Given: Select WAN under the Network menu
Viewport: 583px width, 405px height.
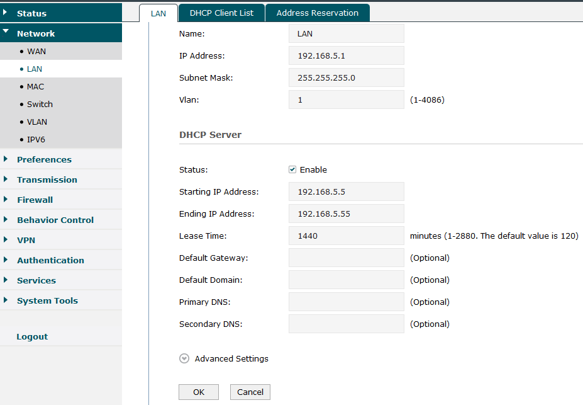Looking at the screenshot, I should pyautogui.click(x=36, y=51).
